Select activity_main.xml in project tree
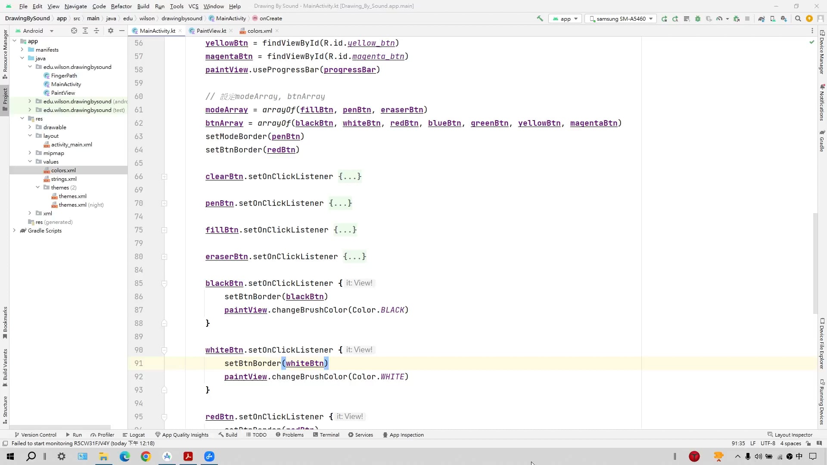 (72, 145)
